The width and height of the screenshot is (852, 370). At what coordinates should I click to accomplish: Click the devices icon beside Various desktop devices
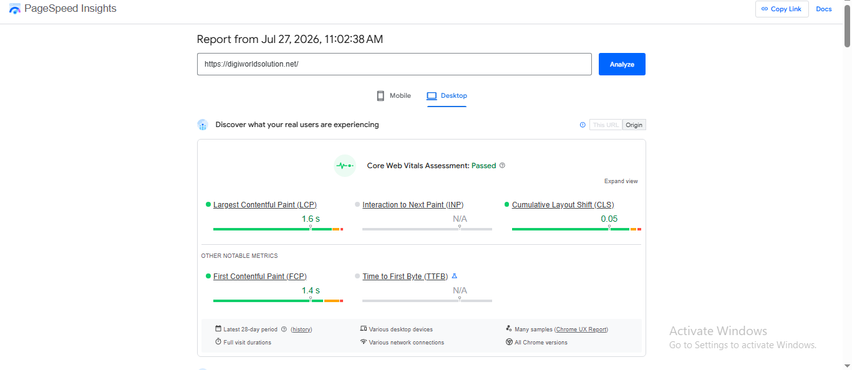[364, 329]
